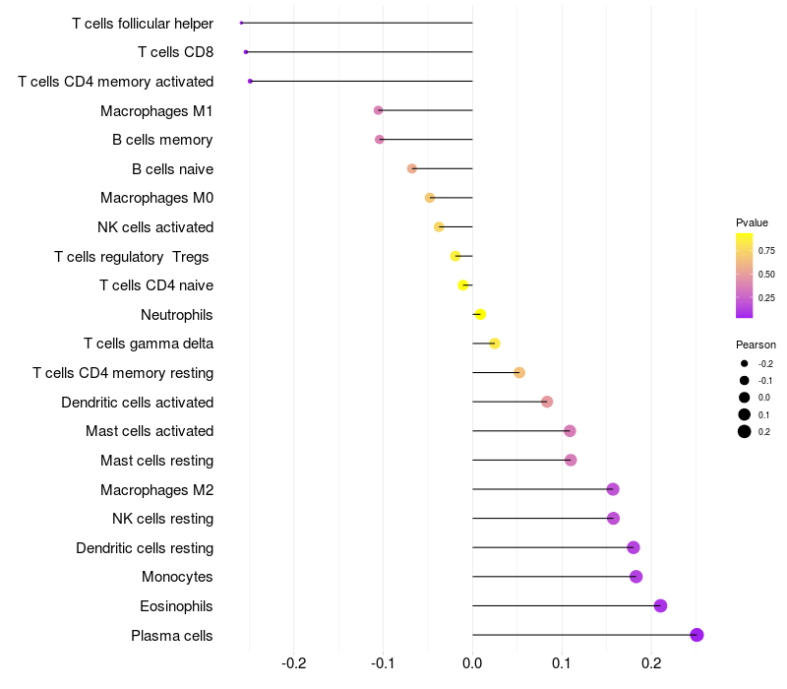
Task: Click the NK cells resting dot
Action: (613, 519)
